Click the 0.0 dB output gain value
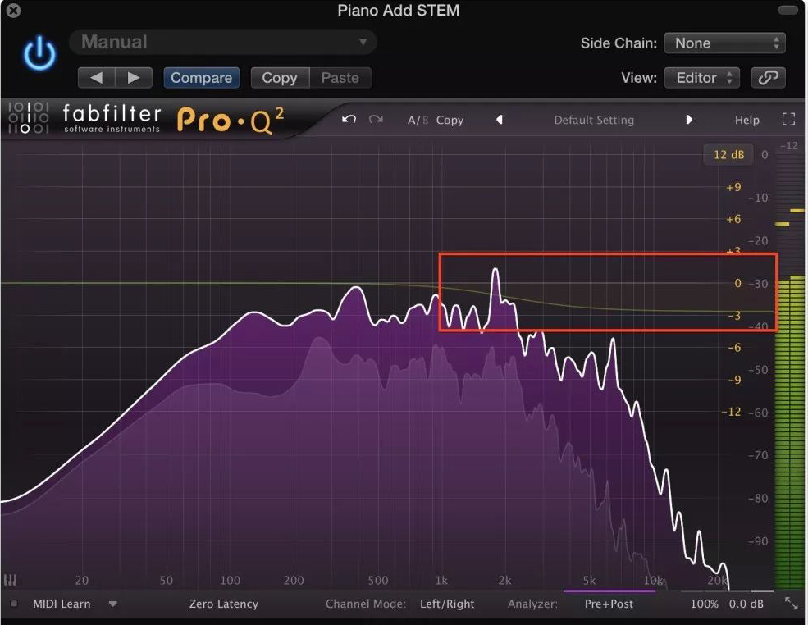Viewport: 808px width, 625px height. [x=746, y=604]
